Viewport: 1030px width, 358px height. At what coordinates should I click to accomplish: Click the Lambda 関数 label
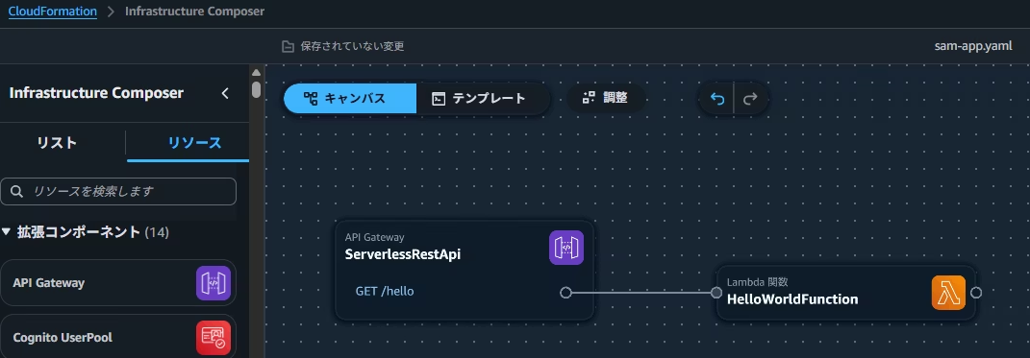pos(758,282)
